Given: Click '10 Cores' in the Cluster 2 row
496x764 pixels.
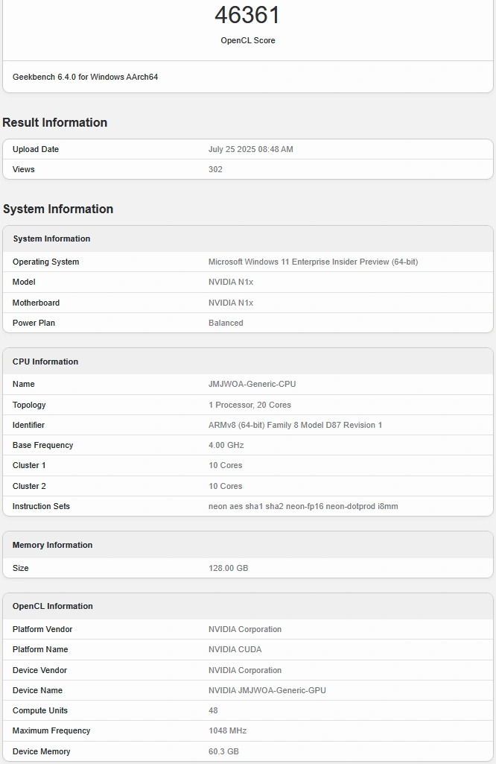Looking at the screenshot, I should point(226,486).
